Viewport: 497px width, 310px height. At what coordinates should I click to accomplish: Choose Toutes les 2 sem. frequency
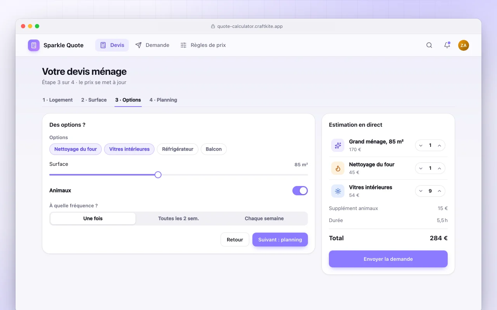pos(179,219)
